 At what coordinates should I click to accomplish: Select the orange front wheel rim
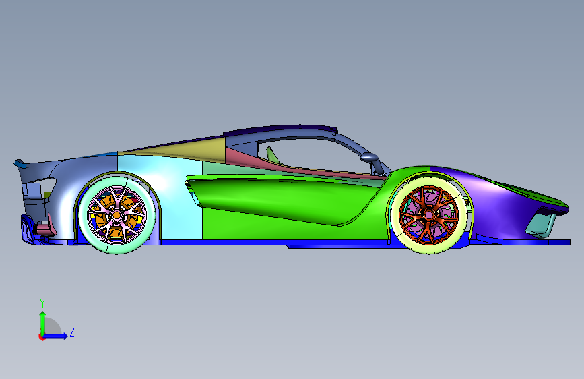(x=428, y=215)
